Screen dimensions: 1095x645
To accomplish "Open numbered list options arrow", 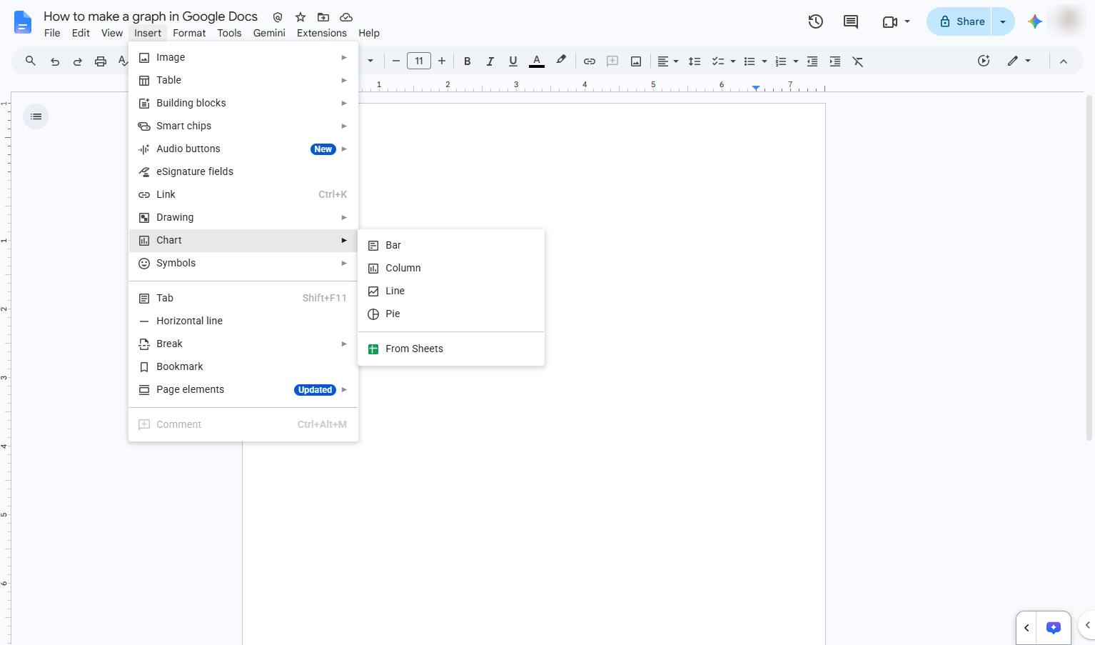I will (x=796, y=61).
